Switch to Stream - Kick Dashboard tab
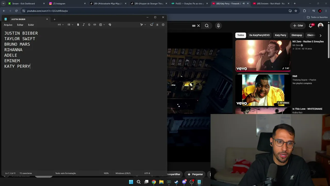The height and width of the screenshot is (186, 330). click(x=26, y=4)
